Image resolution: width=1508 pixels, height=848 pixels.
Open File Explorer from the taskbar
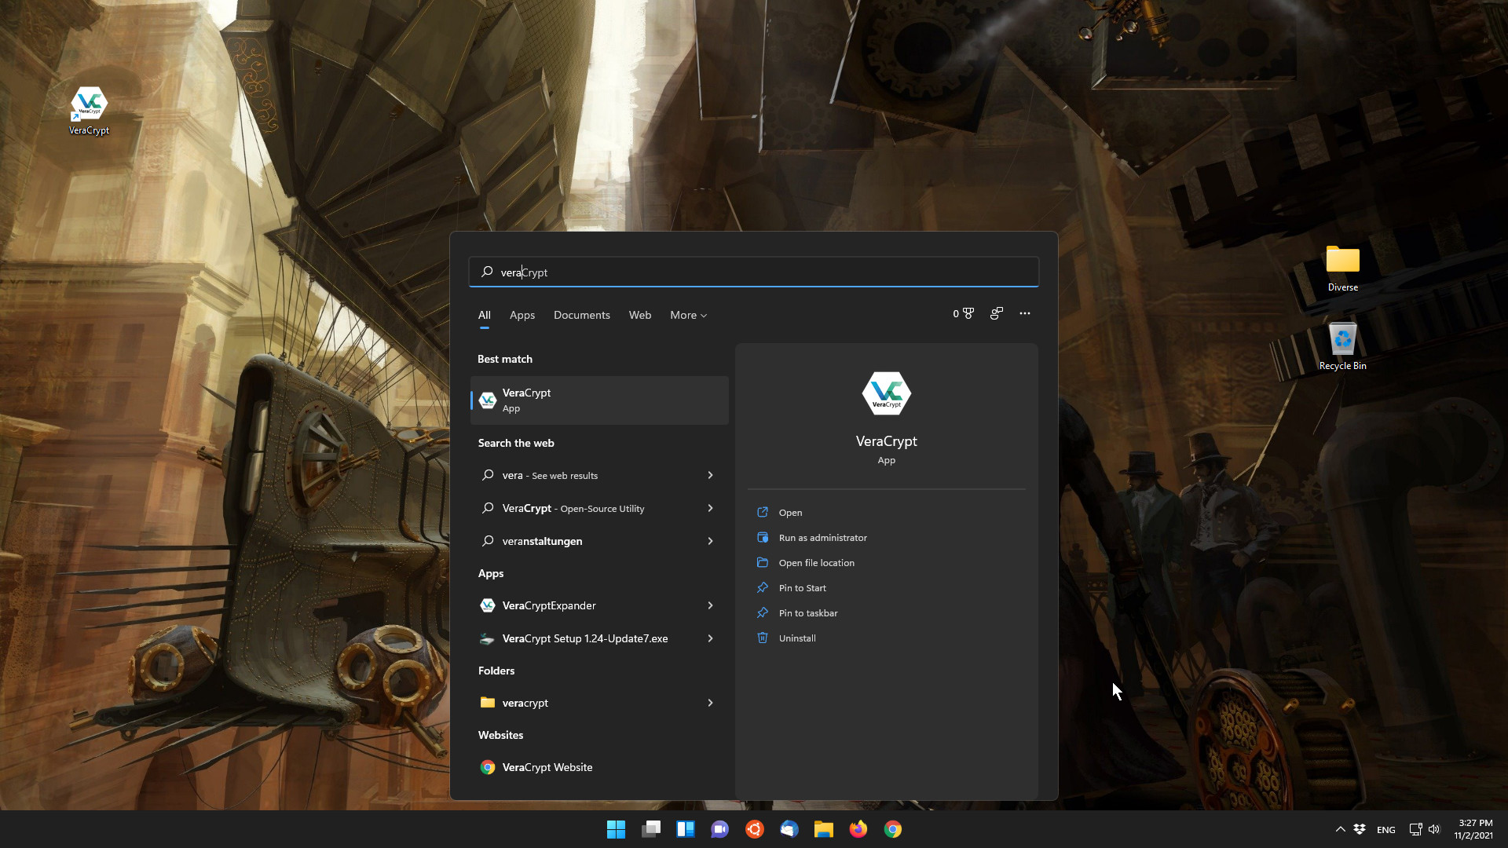(x=823, y=829)
